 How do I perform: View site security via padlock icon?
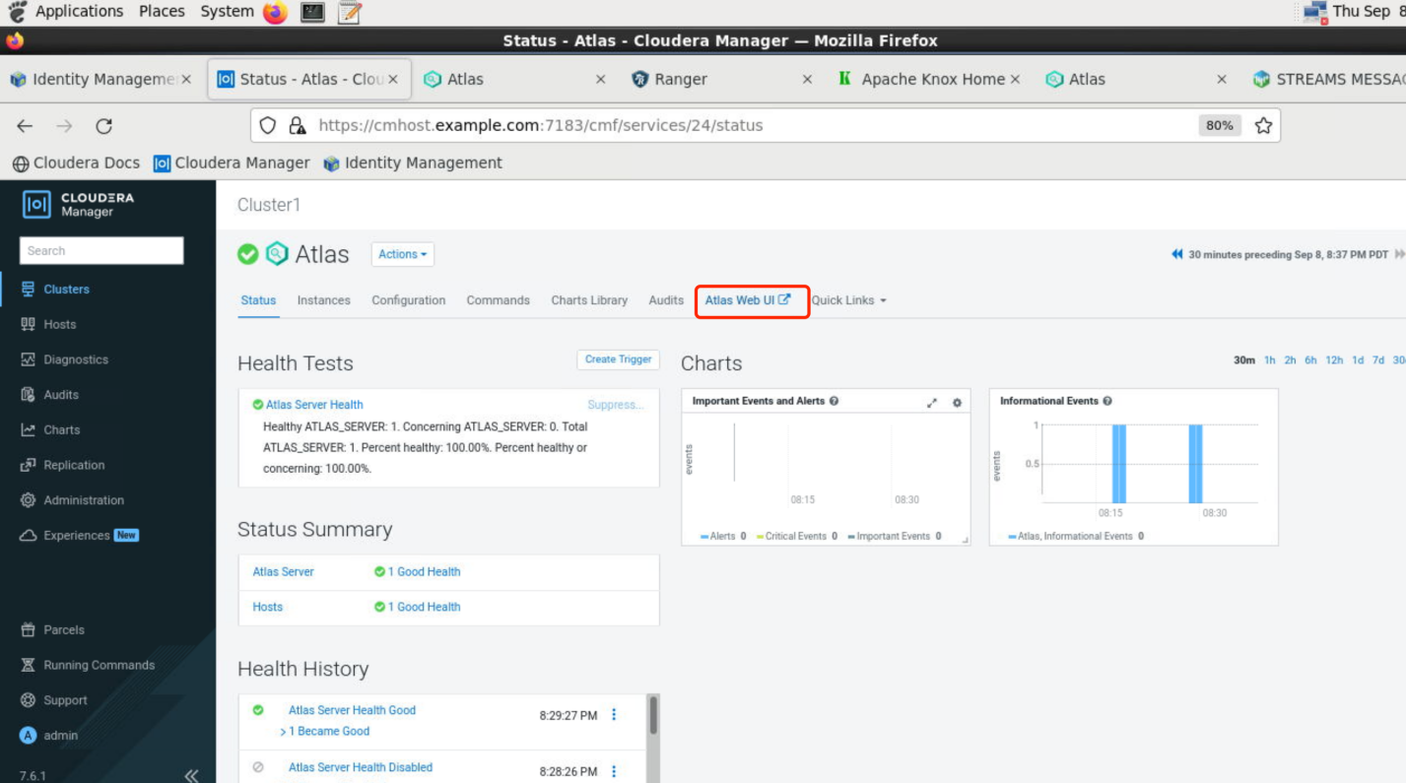click(x=297, y=126)
